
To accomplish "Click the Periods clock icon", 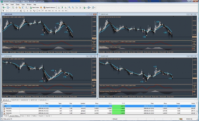I will click(89, 8).
